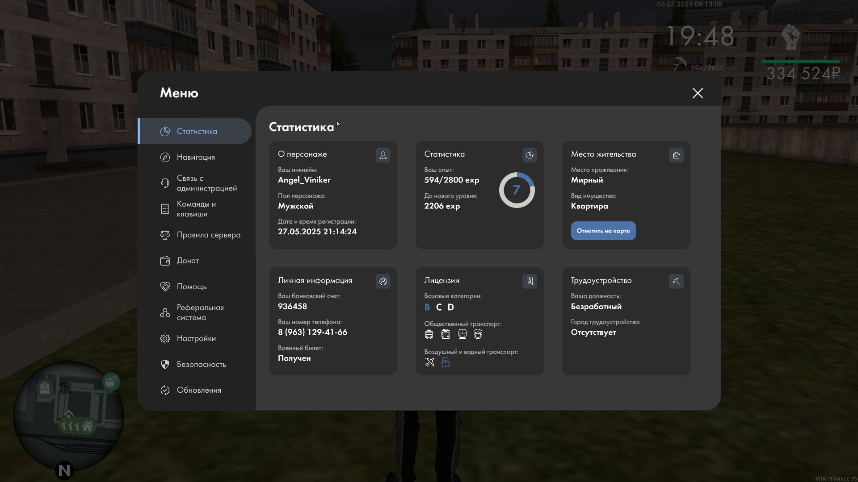Image resolution: width=858 pixels, height=482 pixels.
Task: Open Команды и клавиши section
Action: [x=195, y=209]
